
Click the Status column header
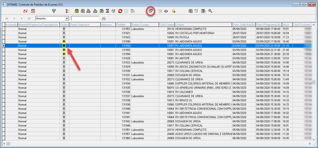[64, 25]
